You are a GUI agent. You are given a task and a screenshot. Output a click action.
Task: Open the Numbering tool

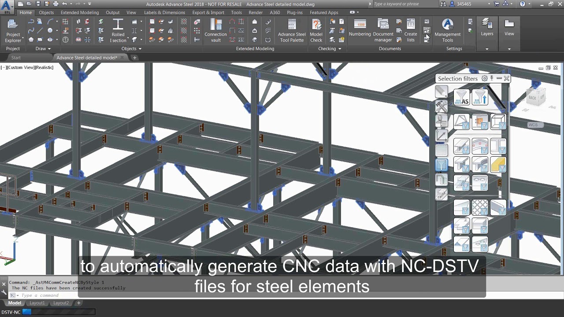360,29
